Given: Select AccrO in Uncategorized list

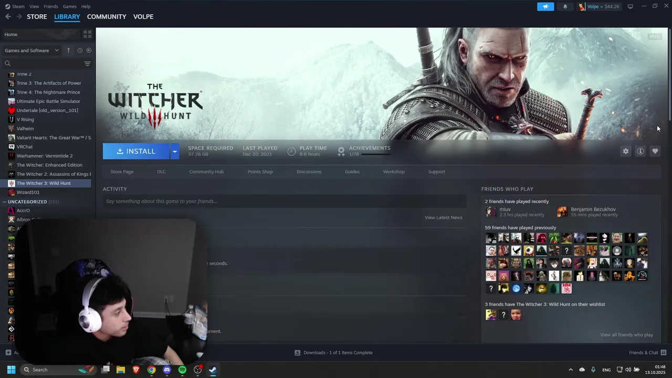Looking at the screenshot, I should tap(23, 211).
